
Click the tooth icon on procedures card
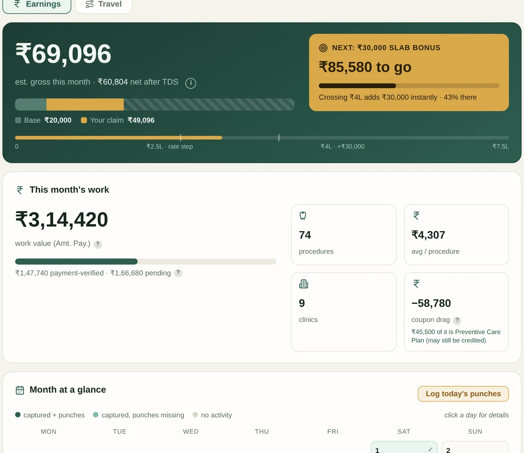pyautogui.click(x=303, y=215)
